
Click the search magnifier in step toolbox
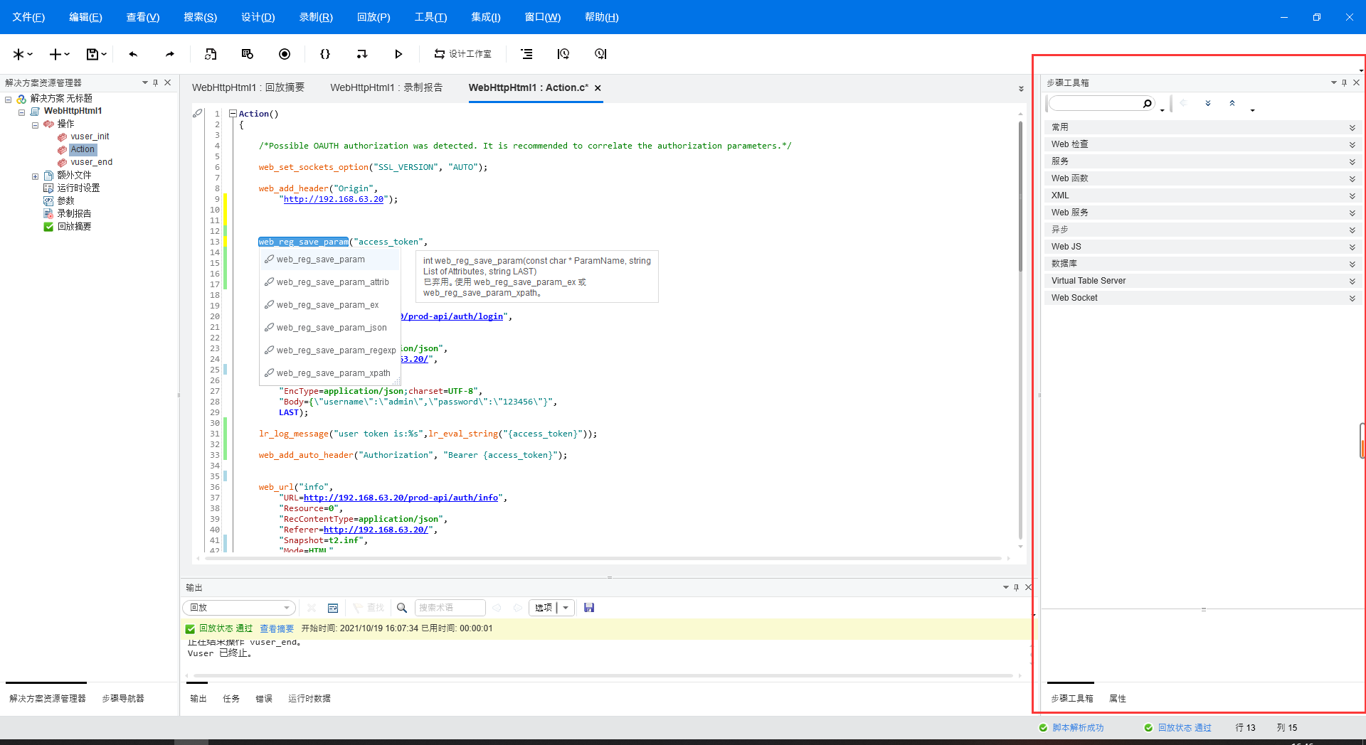1146,103
